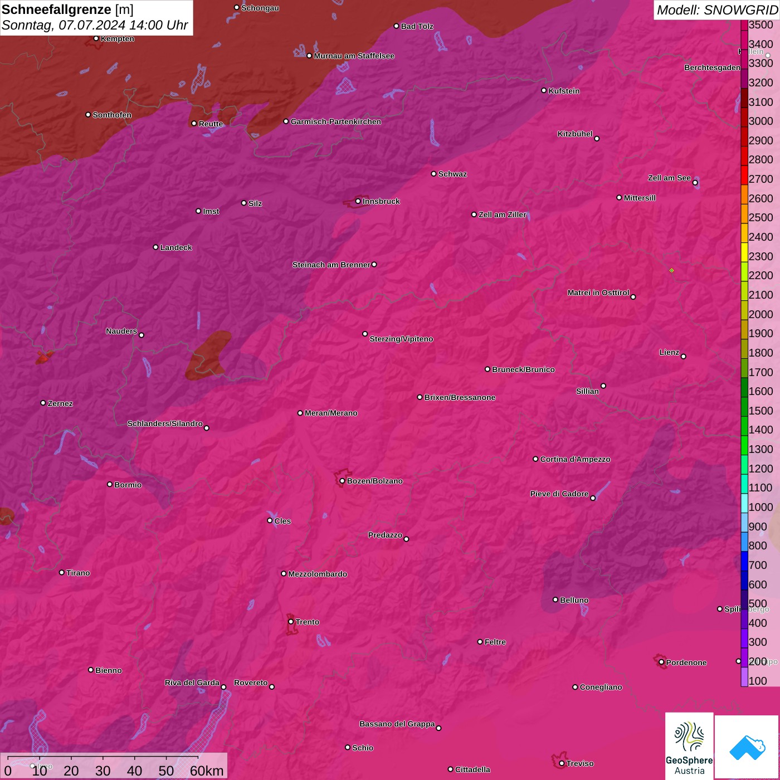The width and height of the screenshot is (780, 780).
Task: Click the Sonthofen label
Action: pos(112,115)
